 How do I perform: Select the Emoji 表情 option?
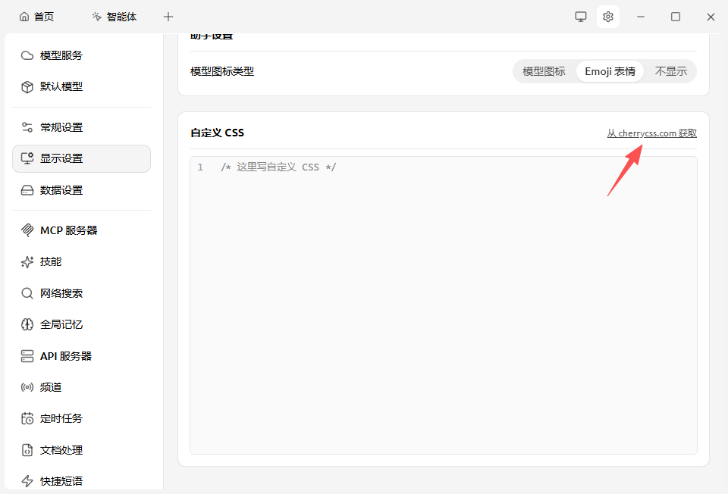tap(610, 71)
